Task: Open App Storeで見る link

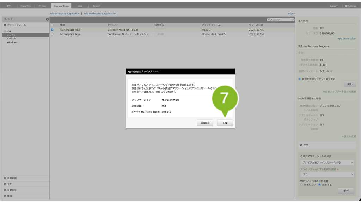Action: point(347,39)
